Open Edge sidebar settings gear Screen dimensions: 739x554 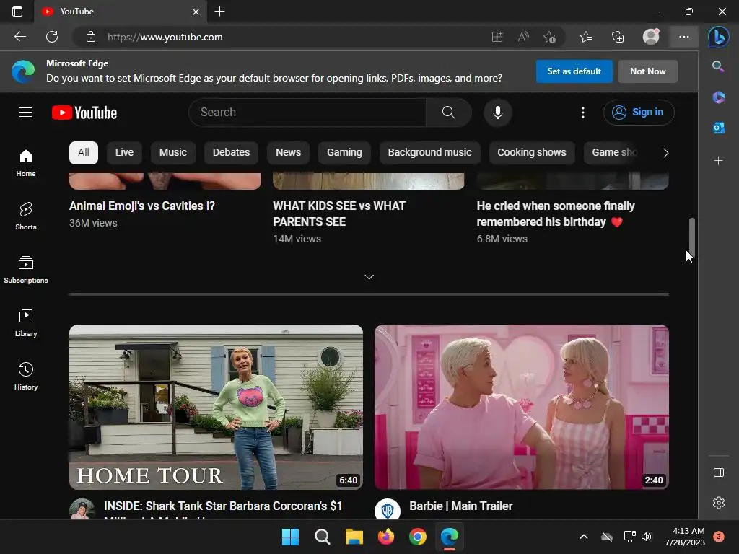tap(718, 503)
